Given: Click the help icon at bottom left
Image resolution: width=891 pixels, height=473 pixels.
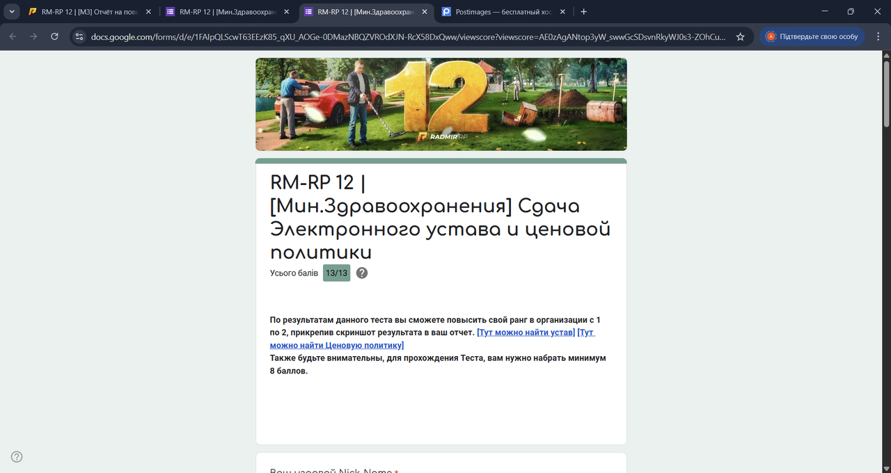Looking at the screenshot, I should [x=17, y=457].
